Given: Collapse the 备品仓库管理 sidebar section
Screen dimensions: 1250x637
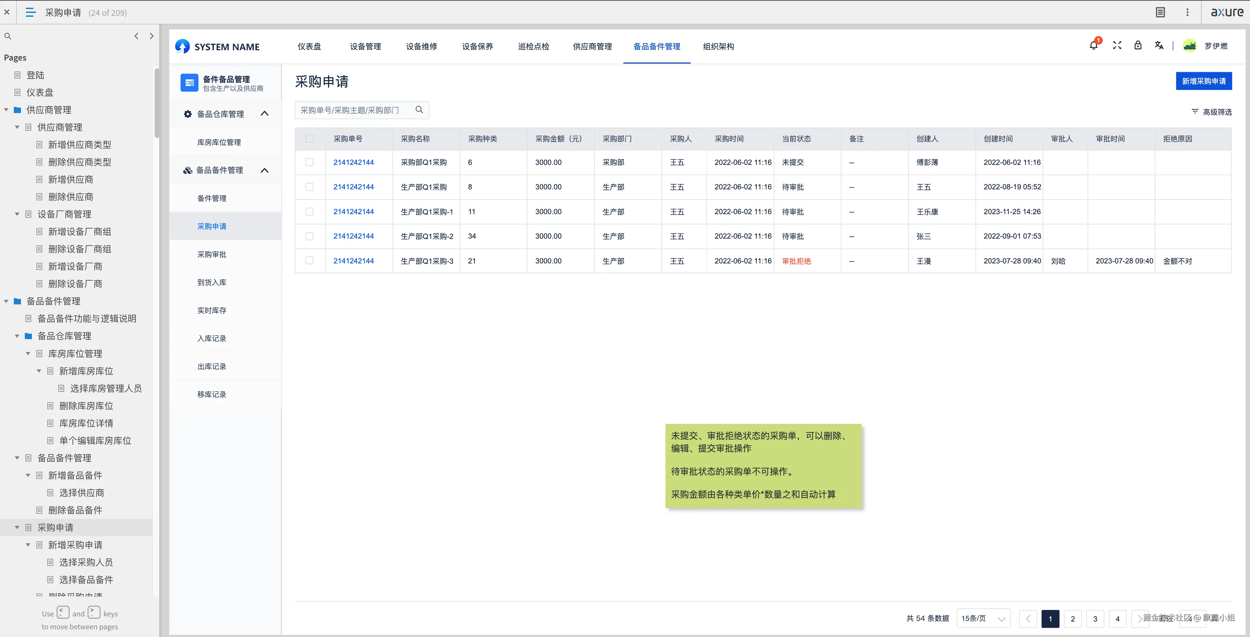Looking at the screenshot, I should coord(264,114).
